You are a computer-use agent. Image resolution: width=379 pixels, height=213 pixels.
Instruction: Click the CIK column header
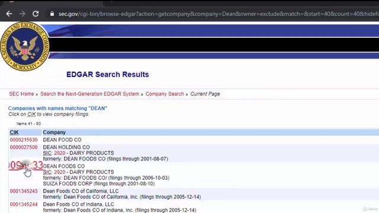pyautogui.click(x=14, y=133)
